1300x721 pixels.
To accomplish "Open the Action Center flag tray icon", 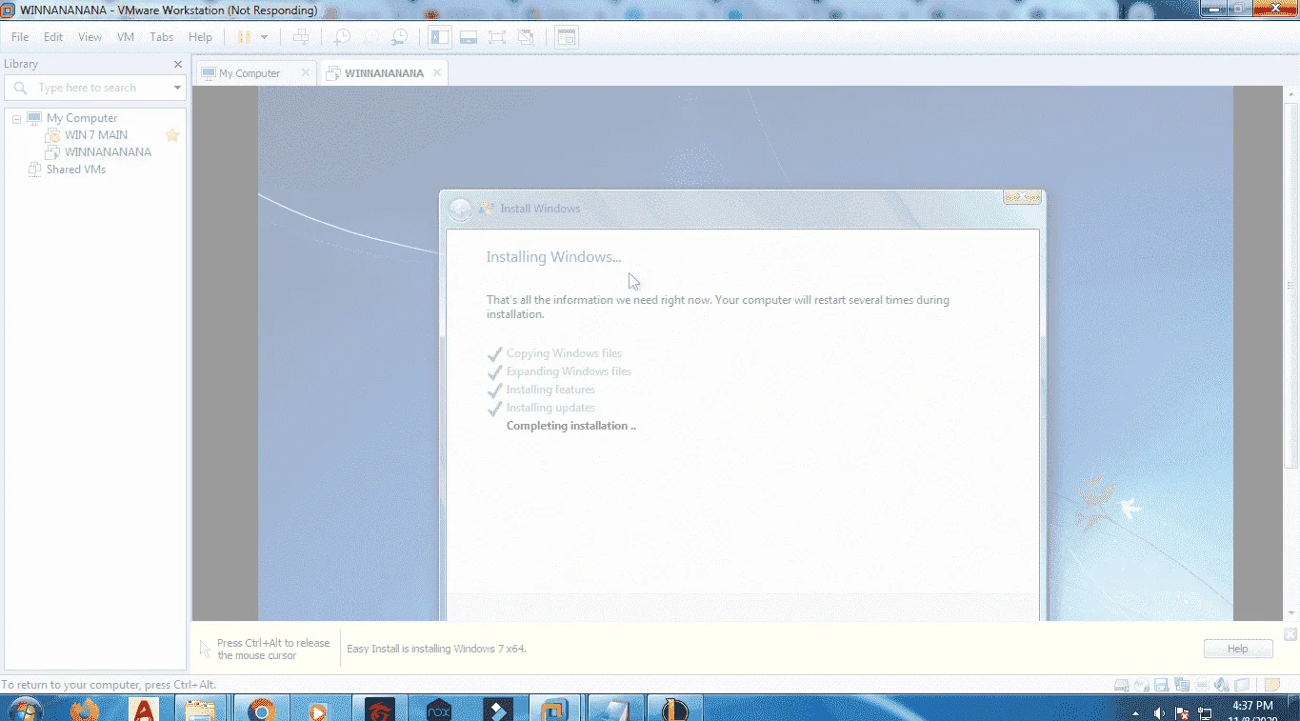I will [x=1182, y=712].
